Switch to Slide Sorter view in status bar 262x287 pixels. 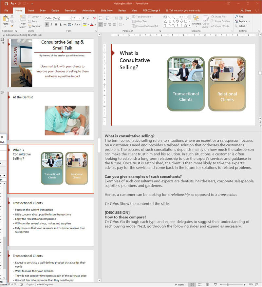200,284
